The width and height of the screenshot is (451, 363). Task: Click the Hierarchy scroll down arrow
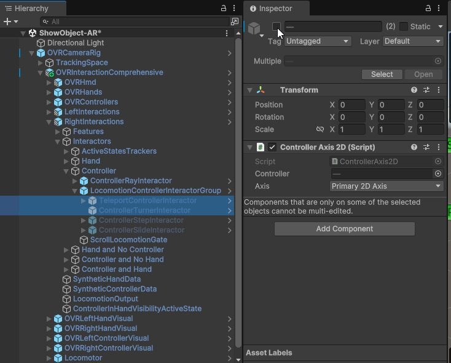click(238, 359)
